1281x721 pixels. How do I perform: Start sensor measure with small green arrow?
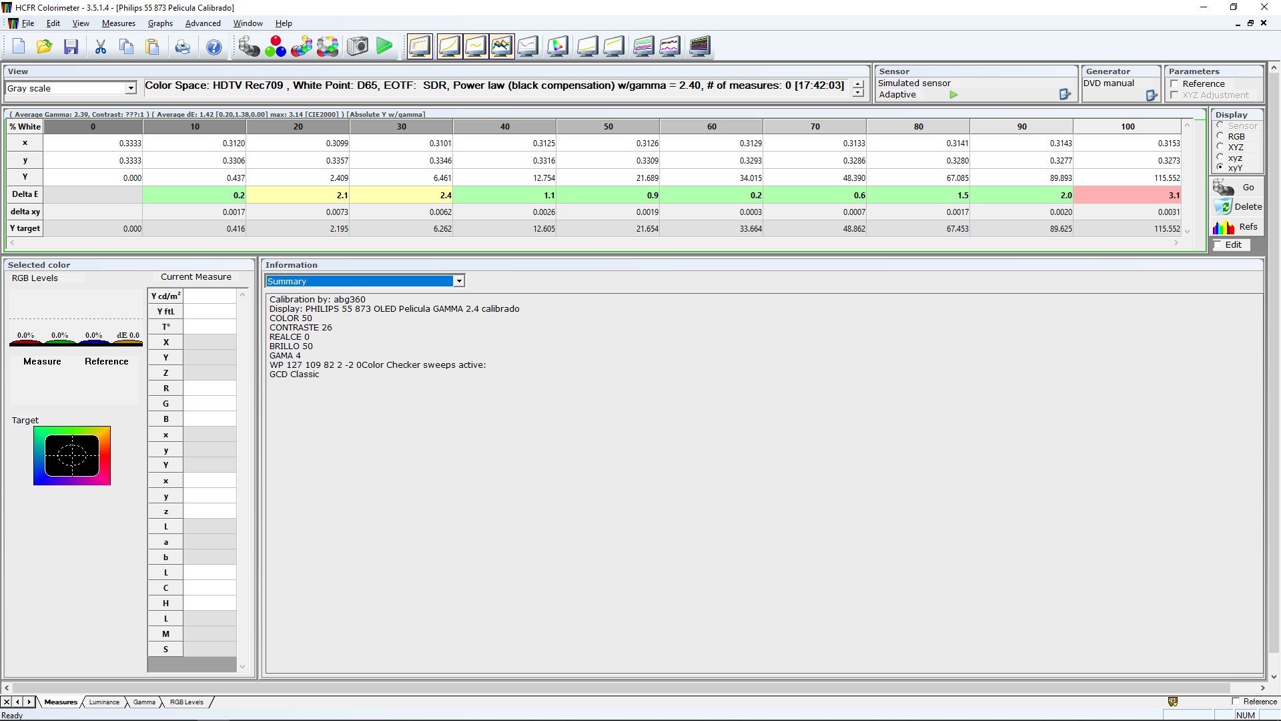(x=954, y=95)
